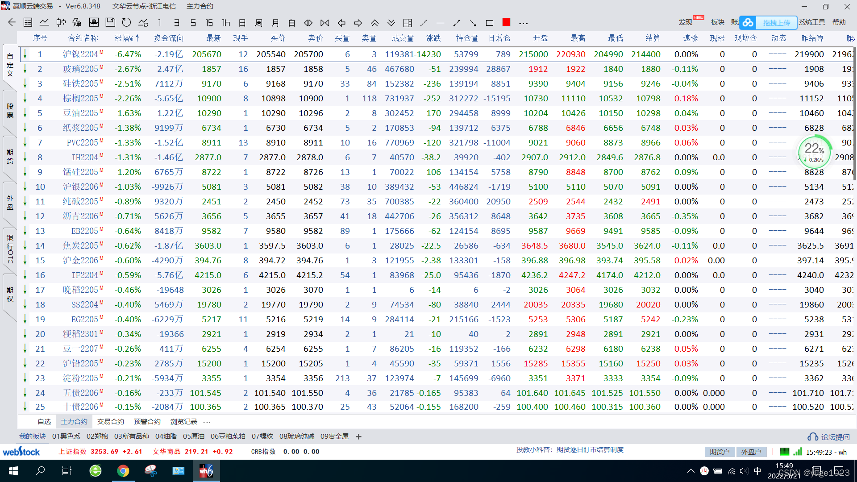
Task: Select the 浏览记录 bottom tab
Action: [x=184, y=421]
